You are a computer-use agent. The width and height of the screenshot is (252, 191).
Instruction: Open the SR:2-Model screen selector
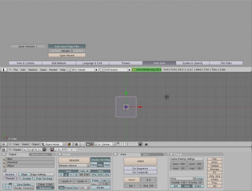click(x=69, y=70)
